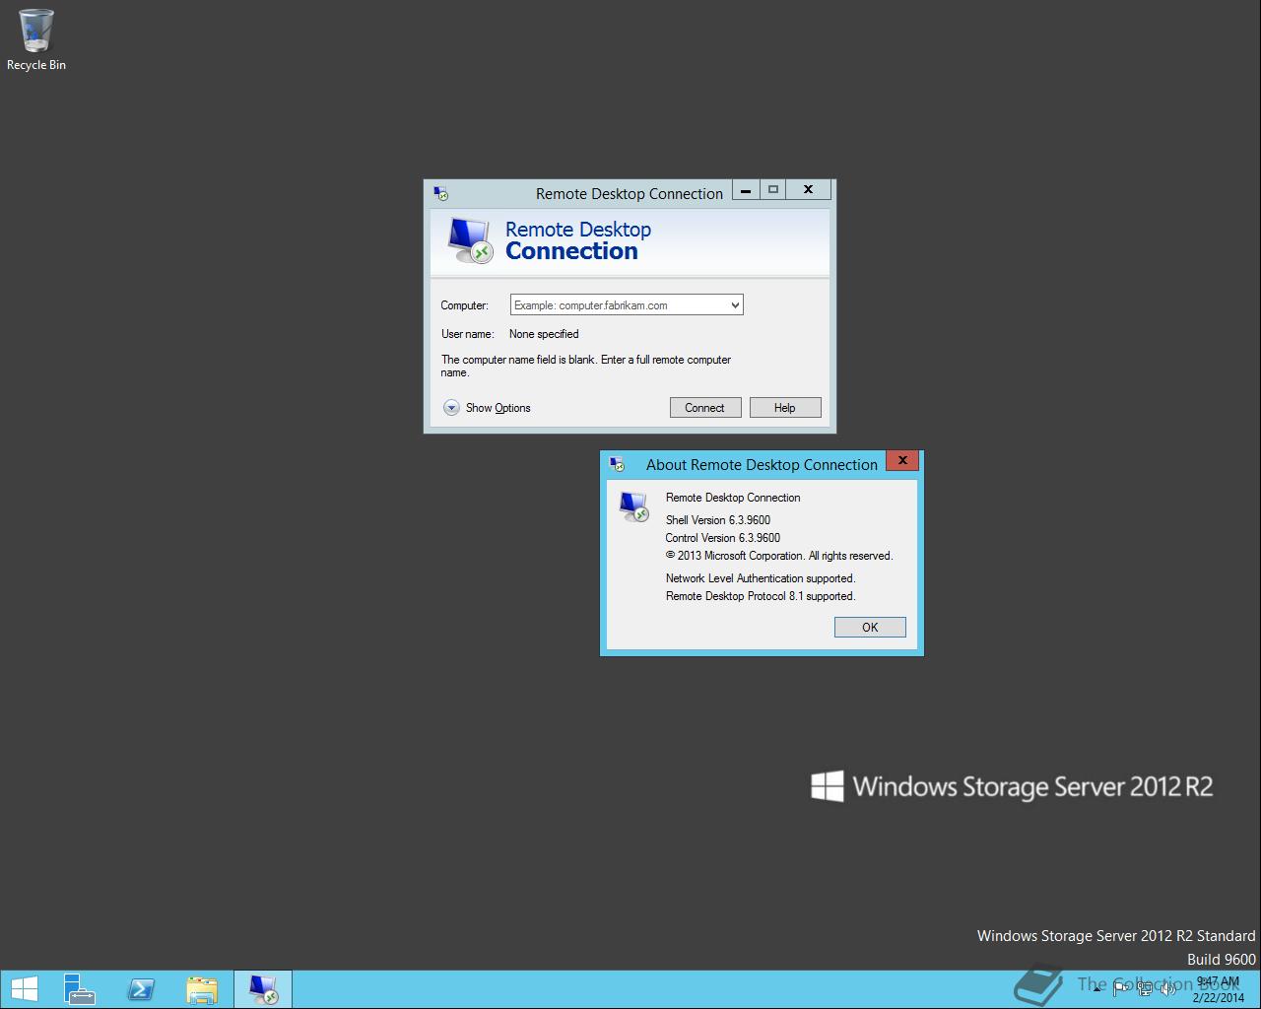This screenshot has height=1009, width=1261.
Task: Open the Recycle Bin desktop icon
Action: 35,40
